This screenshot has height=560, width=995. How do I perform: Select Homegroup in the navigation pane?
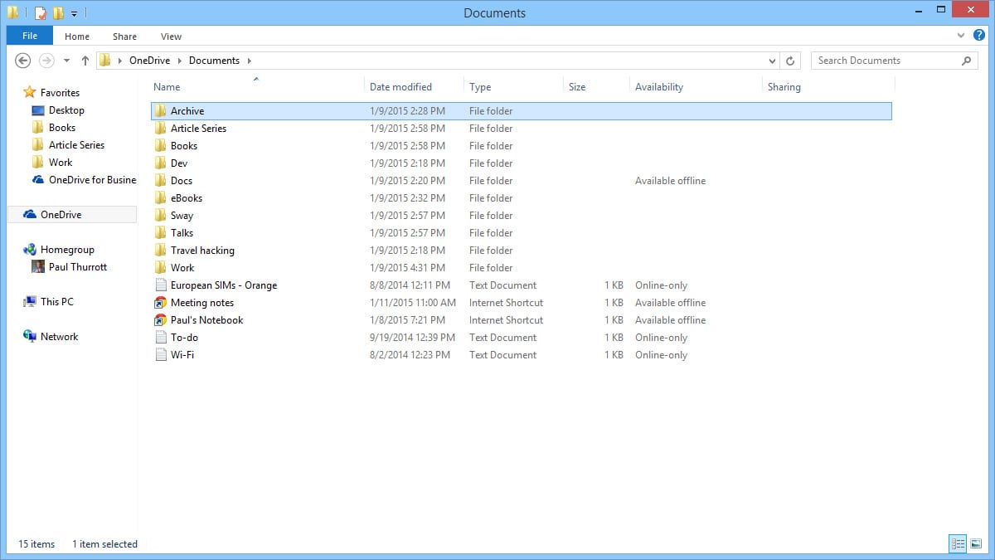click(x=67, y=250)
